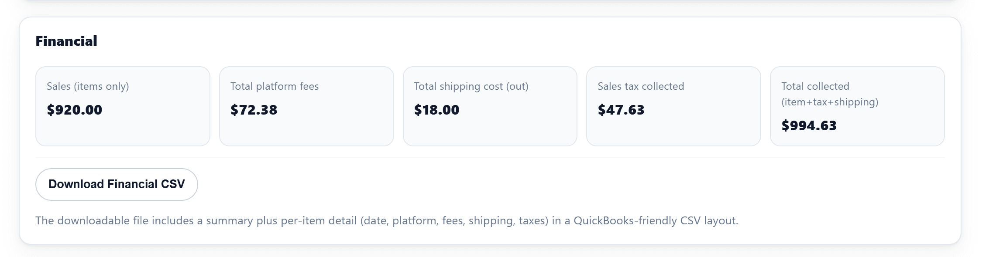Image resolution: width=989 pixels, height=257 pixels.
Task: Click the $18.00 shipping cost value
Action: pyautogui.click(x=436, y=110)
